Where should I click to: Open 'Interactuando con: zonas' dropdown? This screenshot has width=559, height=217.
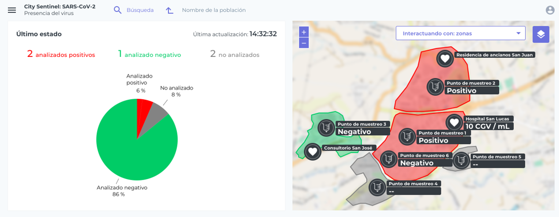tap(461, 33)
